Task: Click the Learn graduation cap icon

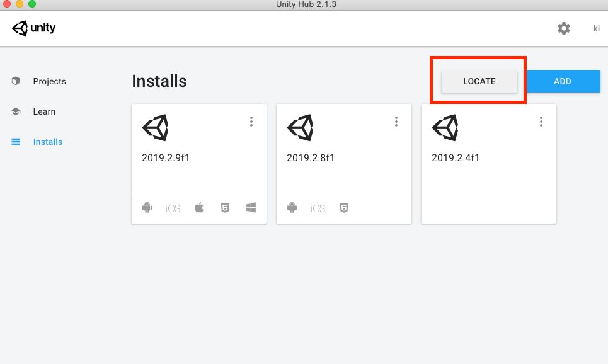Action: click(16, 111)
